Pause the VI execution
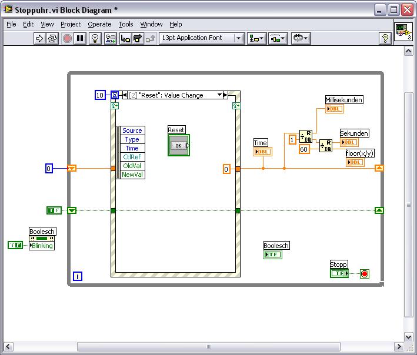417x355 pixels. pos(81,38)
